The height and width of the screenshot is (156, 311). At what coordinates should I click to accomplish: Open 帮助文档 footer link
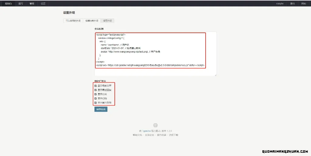(137, 135)
